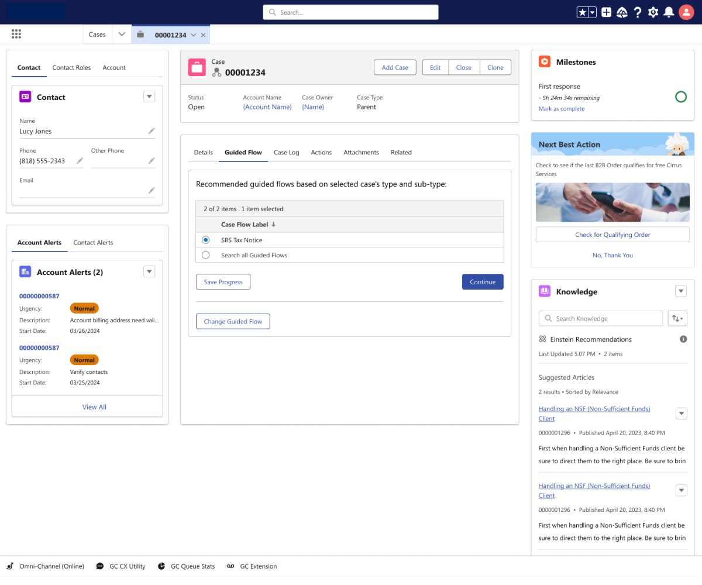Open the Related tab
The width and height of the screenshot is (702, 585).
click(401, 152)
